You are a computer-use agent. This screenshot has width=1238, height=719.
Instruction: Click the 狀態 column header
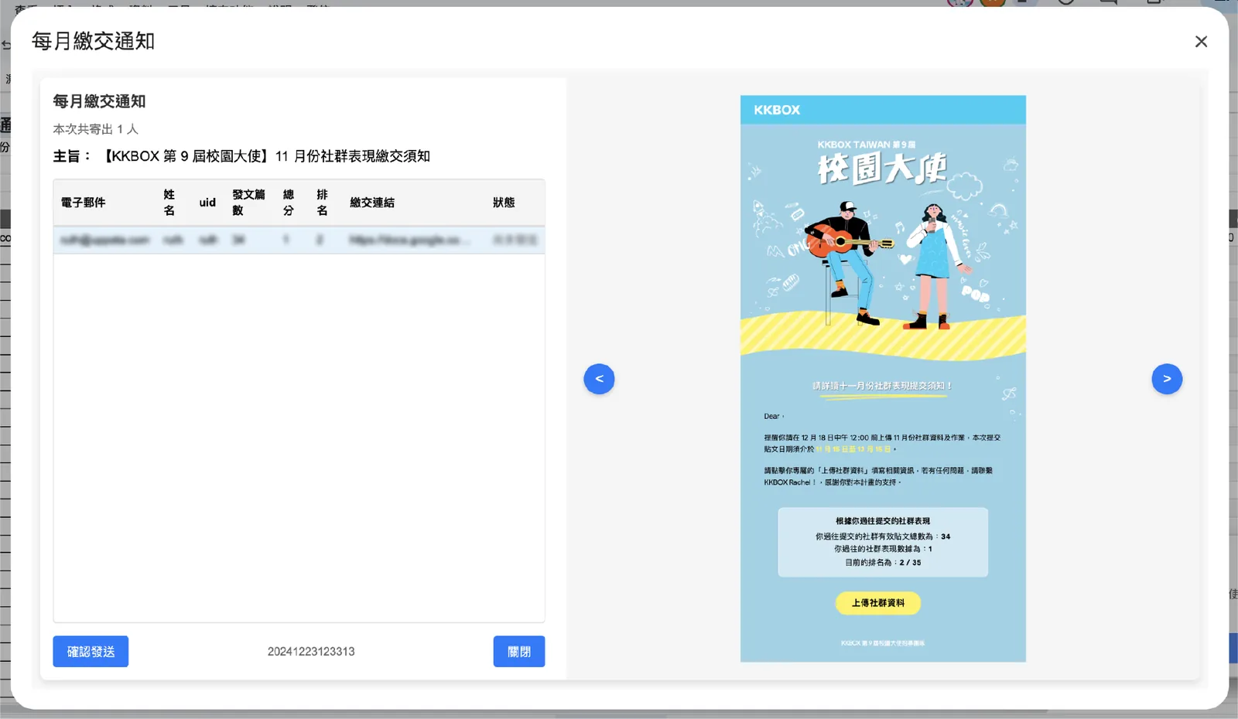[504, 203]
